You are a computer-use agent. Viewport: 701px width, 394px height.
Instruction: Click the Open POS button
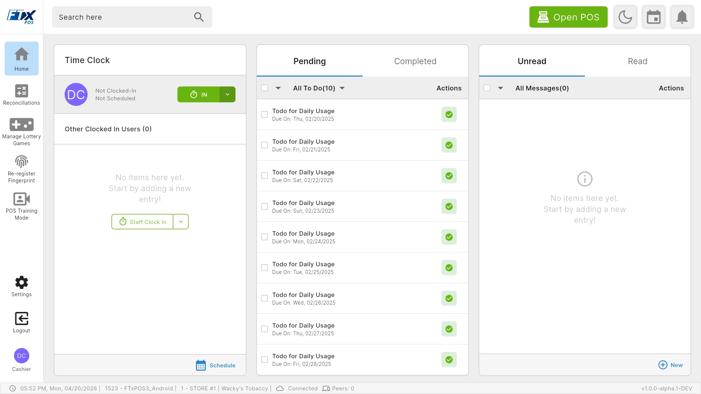(x=568, y=17)
